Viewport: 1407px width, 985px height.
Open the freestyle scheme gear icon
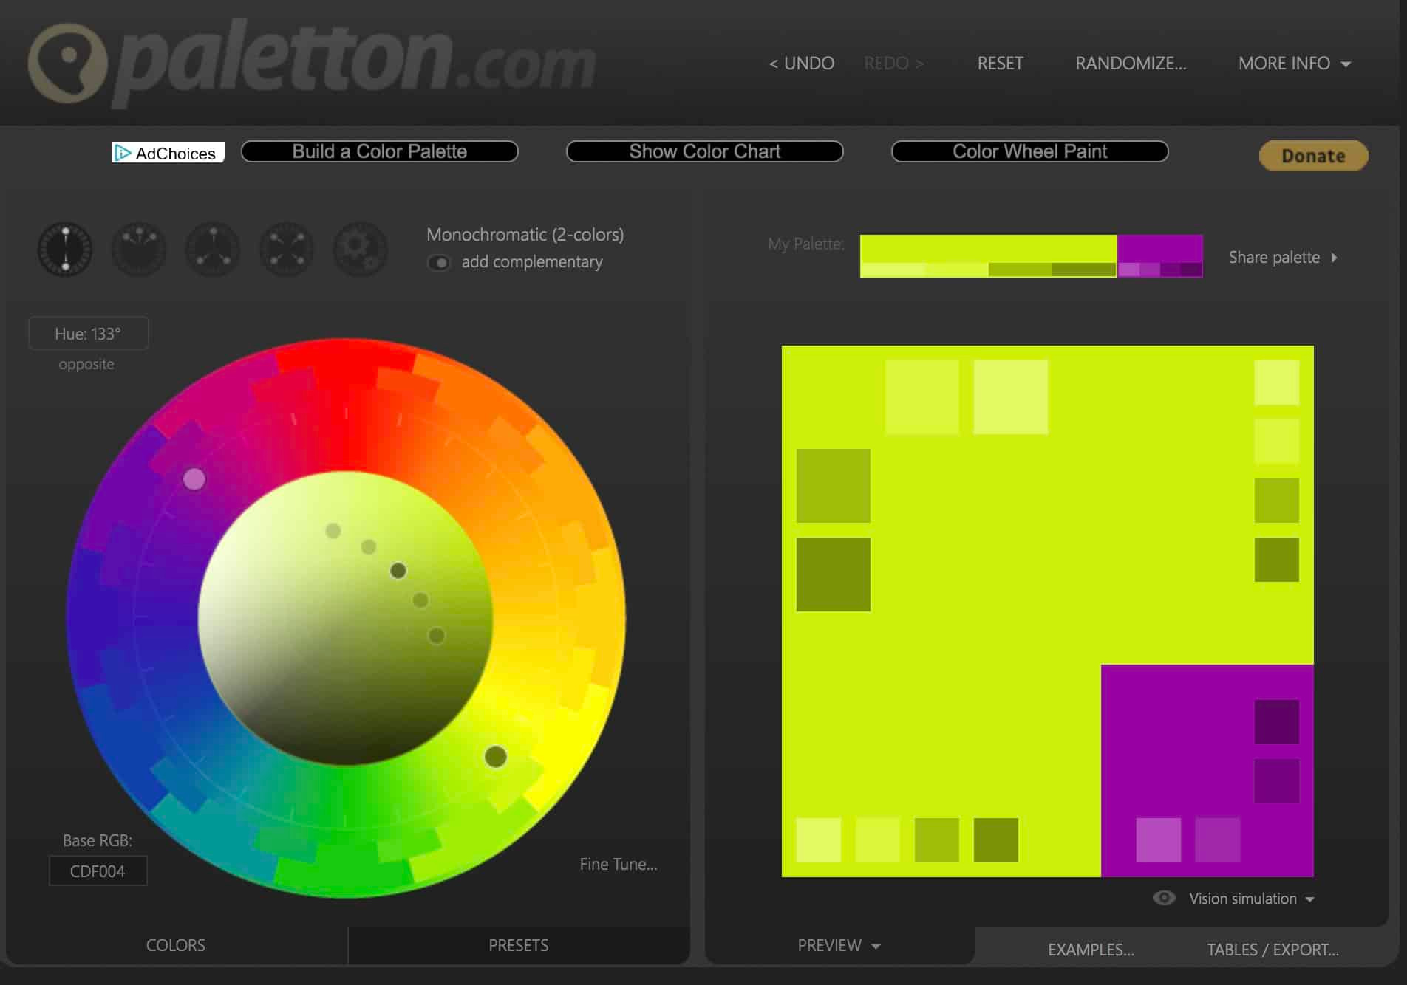361,250
